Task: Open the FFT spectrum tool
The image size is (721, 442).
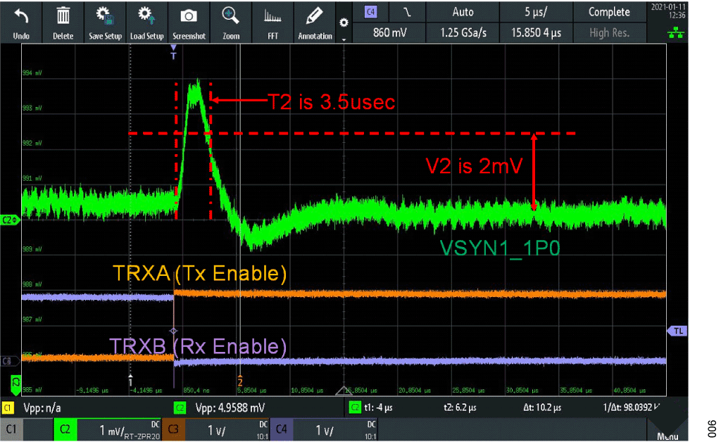Action: 272,15
